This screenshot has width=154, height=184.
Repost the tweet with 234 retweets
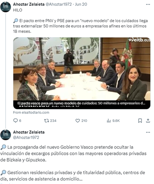coord(47,121)
